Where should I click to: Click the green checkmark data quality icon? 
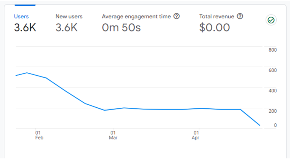click(271, 20)
